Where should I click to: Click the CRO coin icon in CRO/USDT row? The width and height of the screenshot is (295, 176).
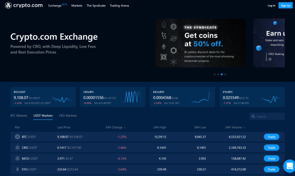click(18, 147)
